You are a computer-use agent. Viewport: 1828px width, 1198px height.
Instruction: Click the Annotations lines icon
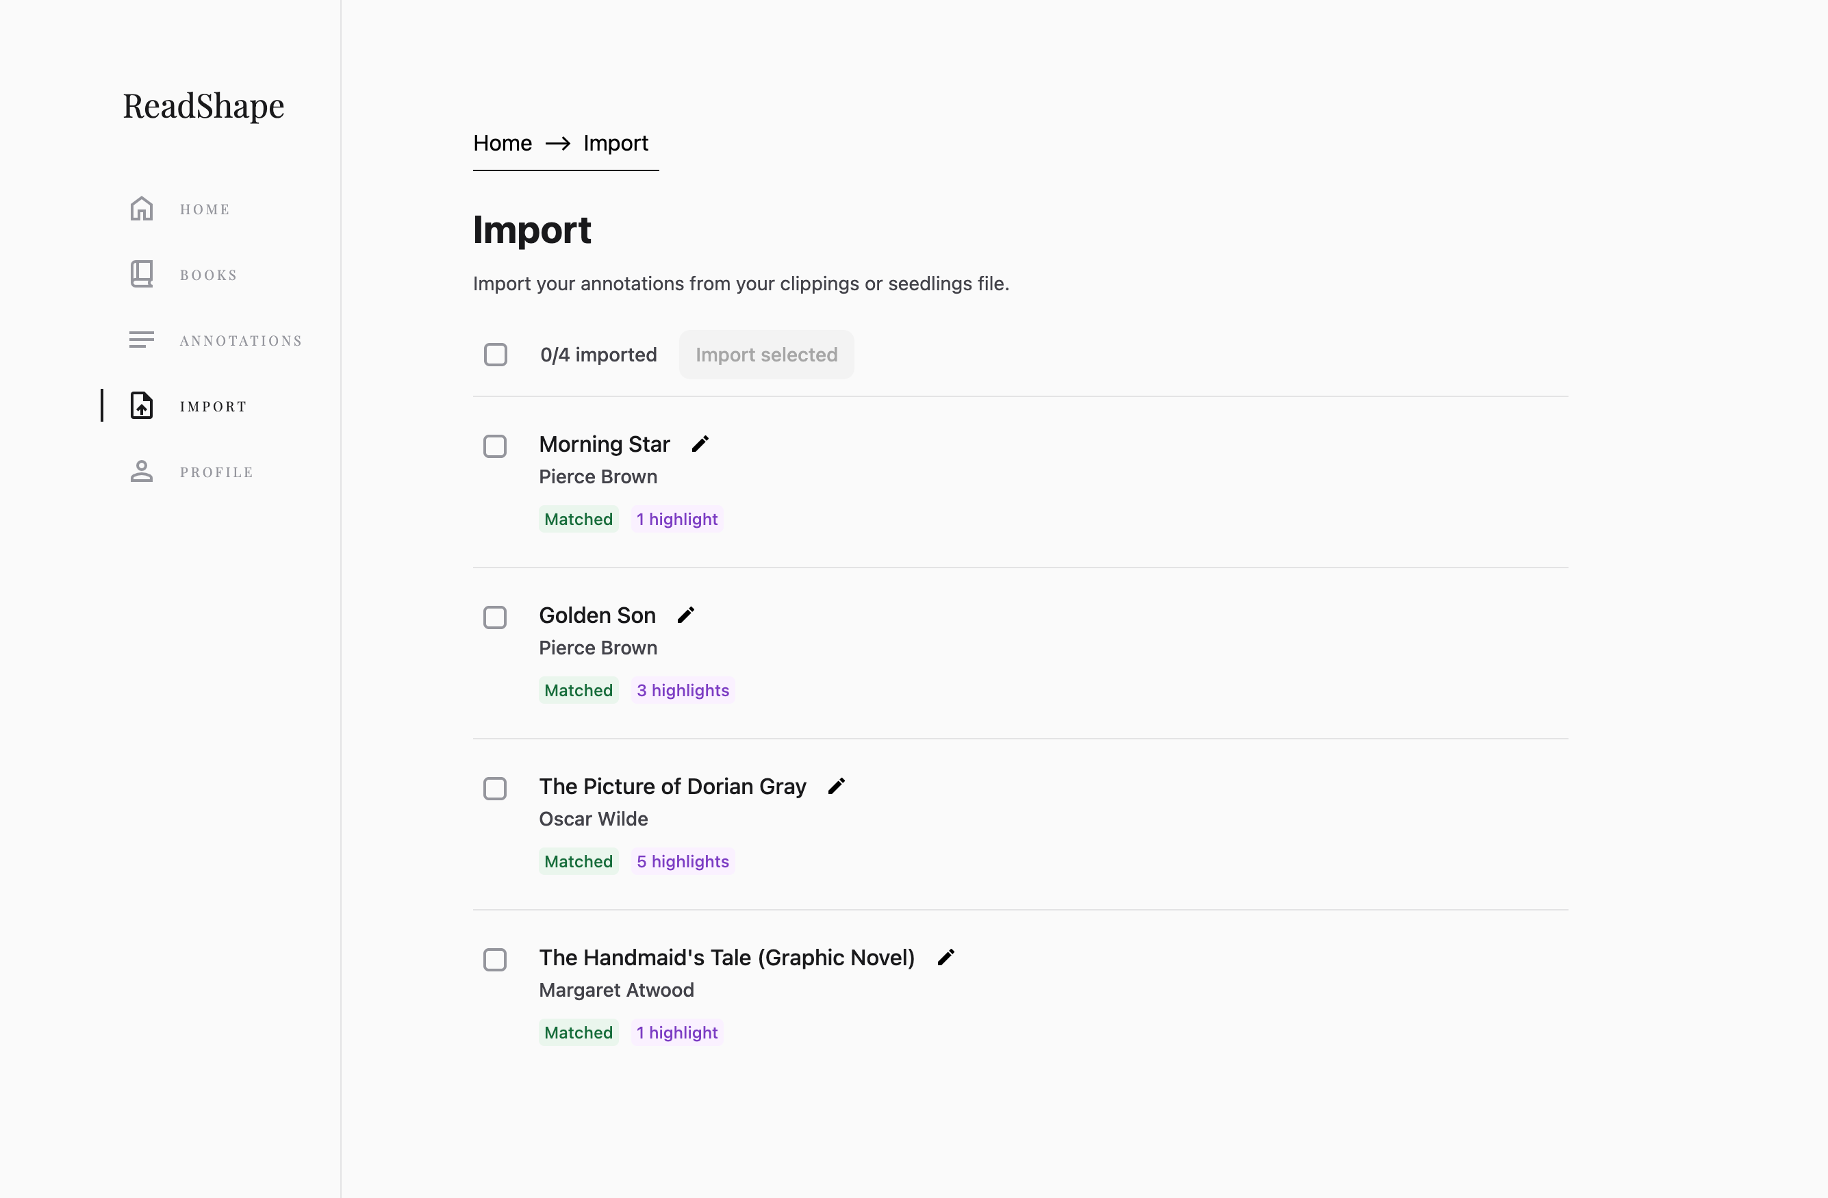(x=141, y=340)
